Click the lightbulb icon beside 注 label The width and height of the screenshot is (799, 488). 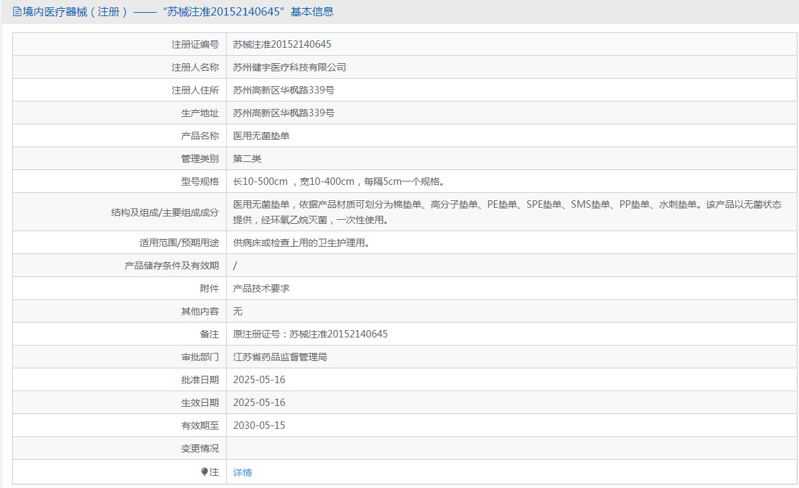(204, 472)
